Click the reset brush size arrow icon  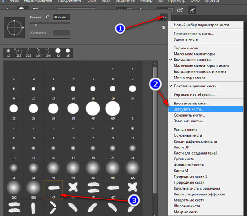[48, 17]
